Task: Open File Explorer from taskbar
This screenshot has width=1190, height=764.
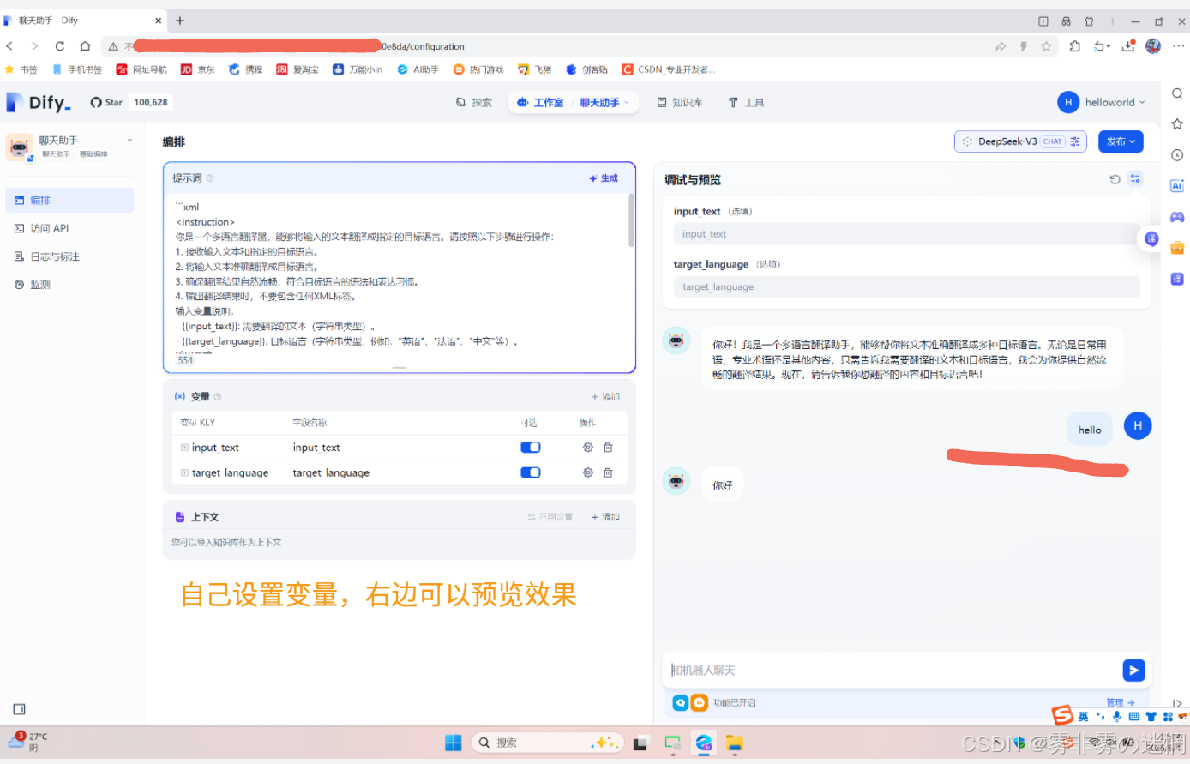Action: pos(735,743)
